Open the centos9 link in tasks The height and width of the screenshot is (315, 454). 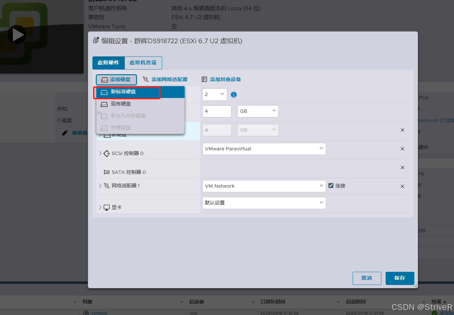click(x=99, y=313)
